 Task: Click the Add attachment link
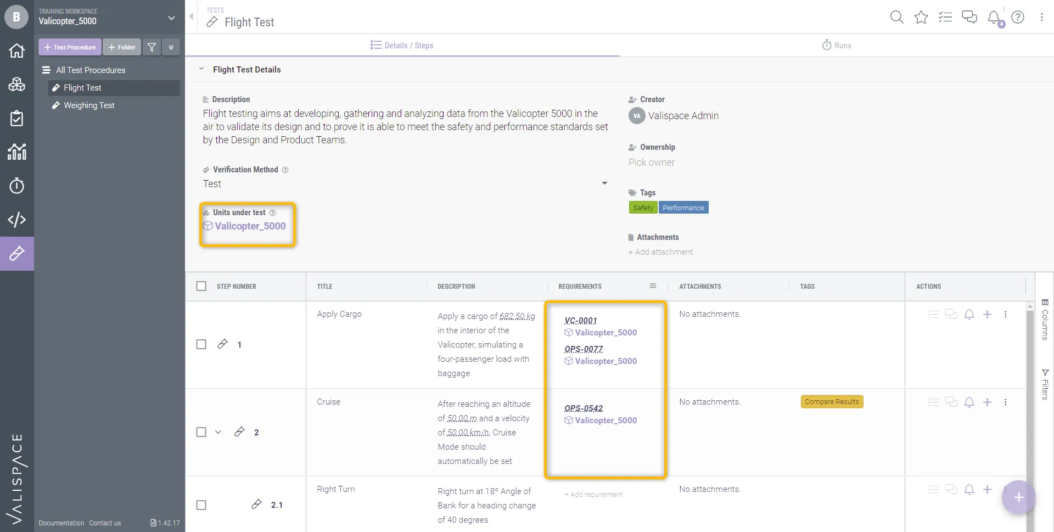(x=661, y=252)
